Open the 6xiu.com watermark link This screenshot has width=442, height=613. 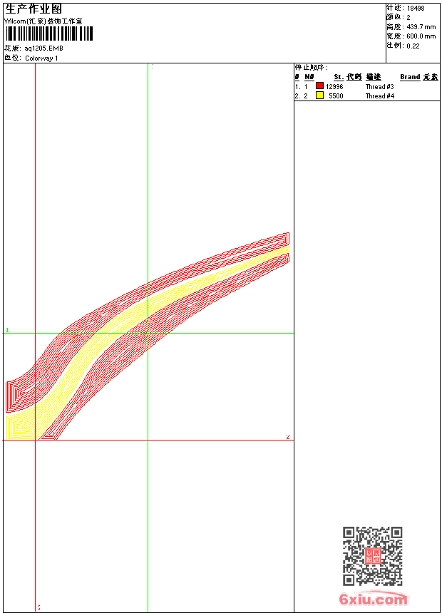(374, 599)
